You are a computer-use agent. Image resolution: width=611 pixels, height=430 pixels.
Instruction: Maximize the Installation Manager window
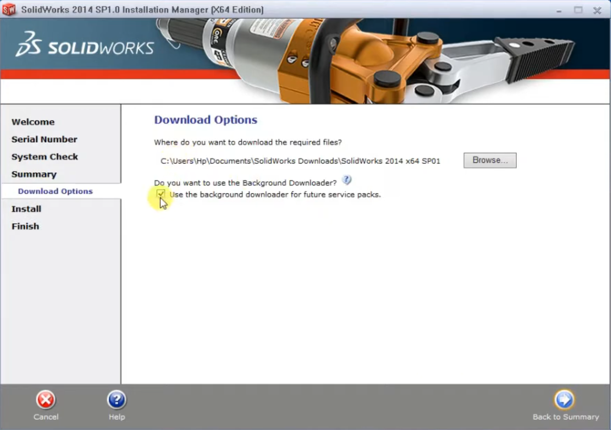coord(578,10)
